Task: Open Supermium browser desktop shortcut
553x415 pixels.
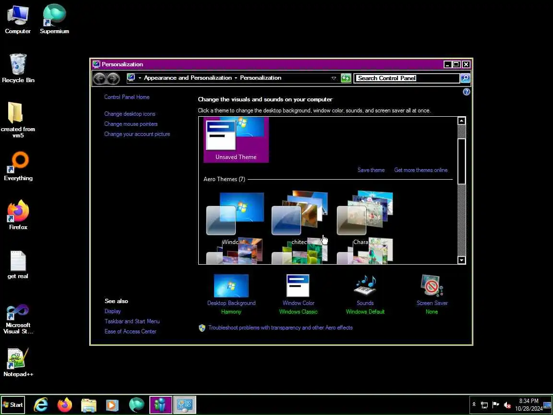Action: [x=54, y=20]
